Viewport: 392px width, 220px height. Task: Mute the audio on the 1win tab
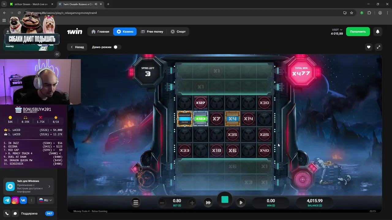click(x=96, y=4)
